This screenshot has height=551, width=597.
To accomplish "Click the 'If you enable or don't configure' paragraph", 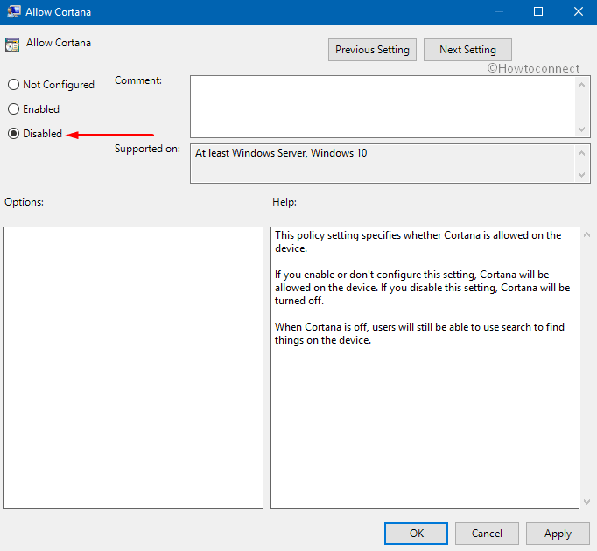I will pos(422,288).
